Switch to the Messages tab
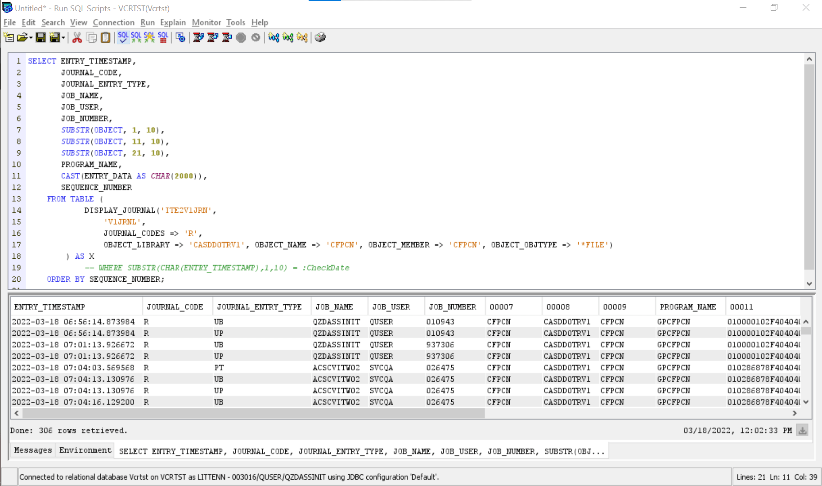The width and height of the screenshot is (822, 486). [32, 450]
